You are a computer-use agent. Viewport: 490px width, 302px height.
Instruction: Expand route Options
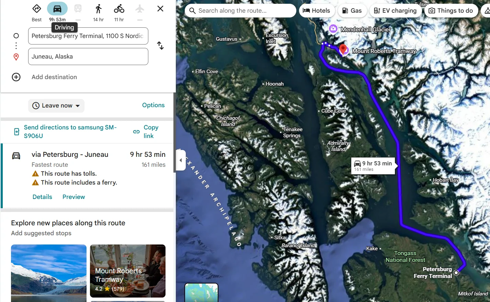coord(153,105)
